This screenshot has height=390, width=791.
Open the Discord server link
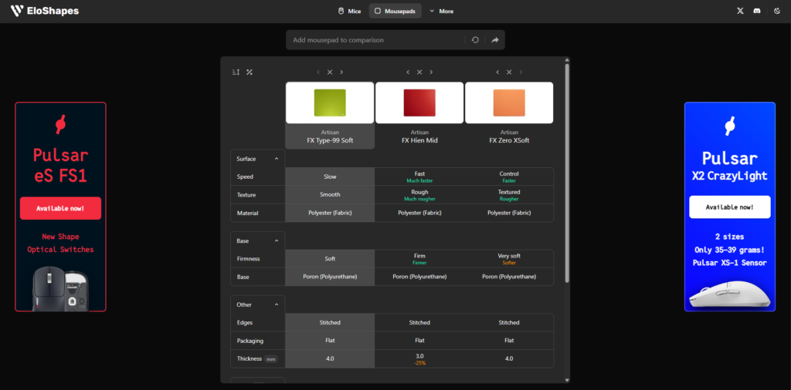coord(758,11)
